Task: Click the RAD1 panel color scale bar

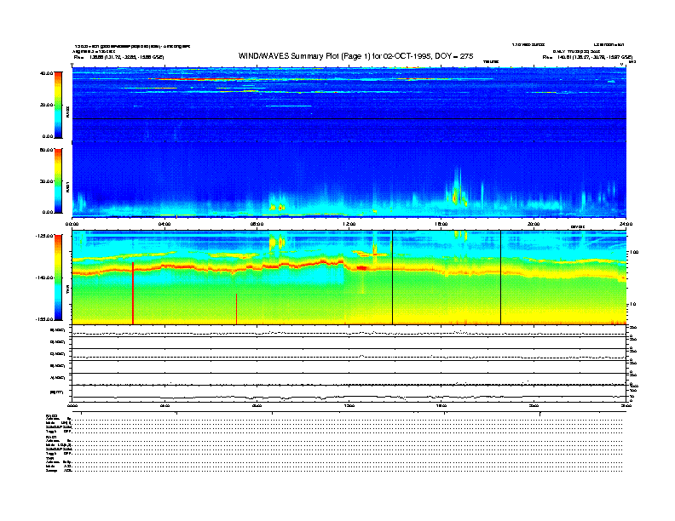Action: [58, 181]
